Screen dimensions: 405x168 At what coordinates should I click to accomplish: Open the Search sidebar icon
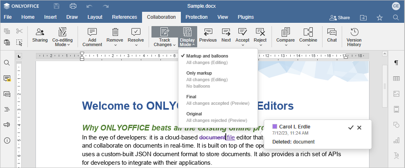(x=7, y=63)
